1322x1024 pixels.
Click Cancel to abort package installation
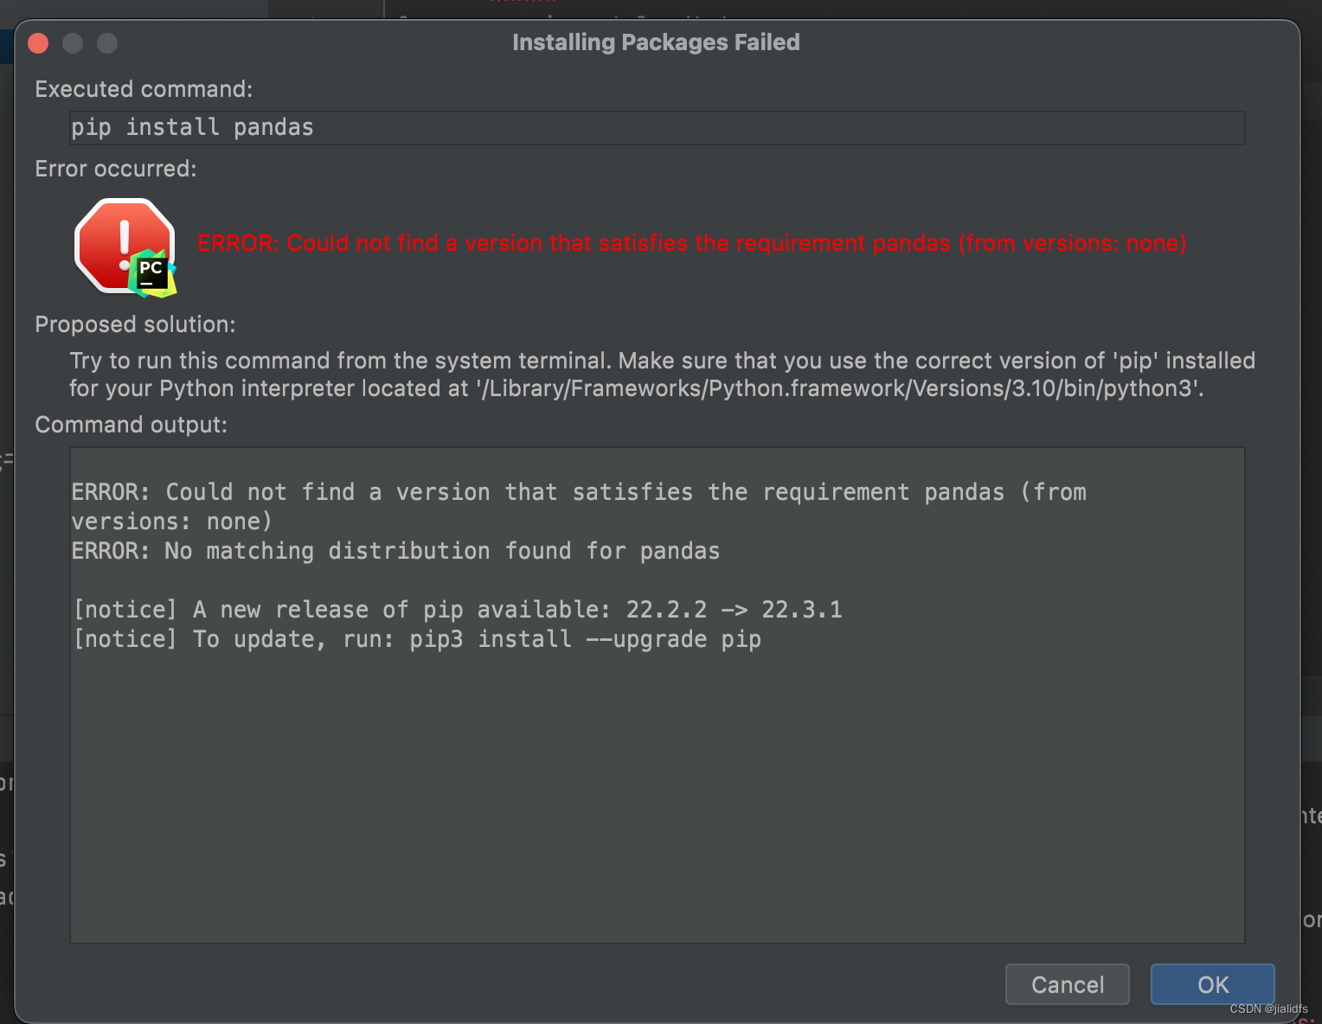pyautogui.click(x=1067, y=984)
